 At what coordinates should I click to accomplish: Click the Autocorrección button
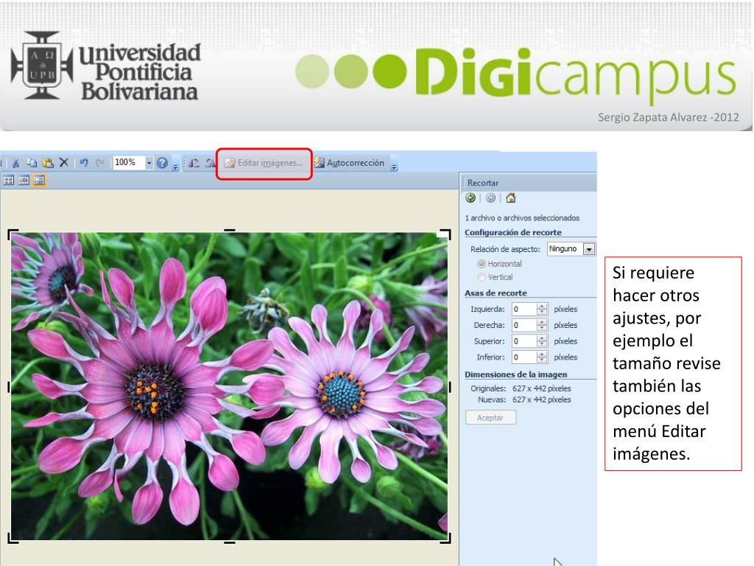pyautogui.click(x=350, y=163)
